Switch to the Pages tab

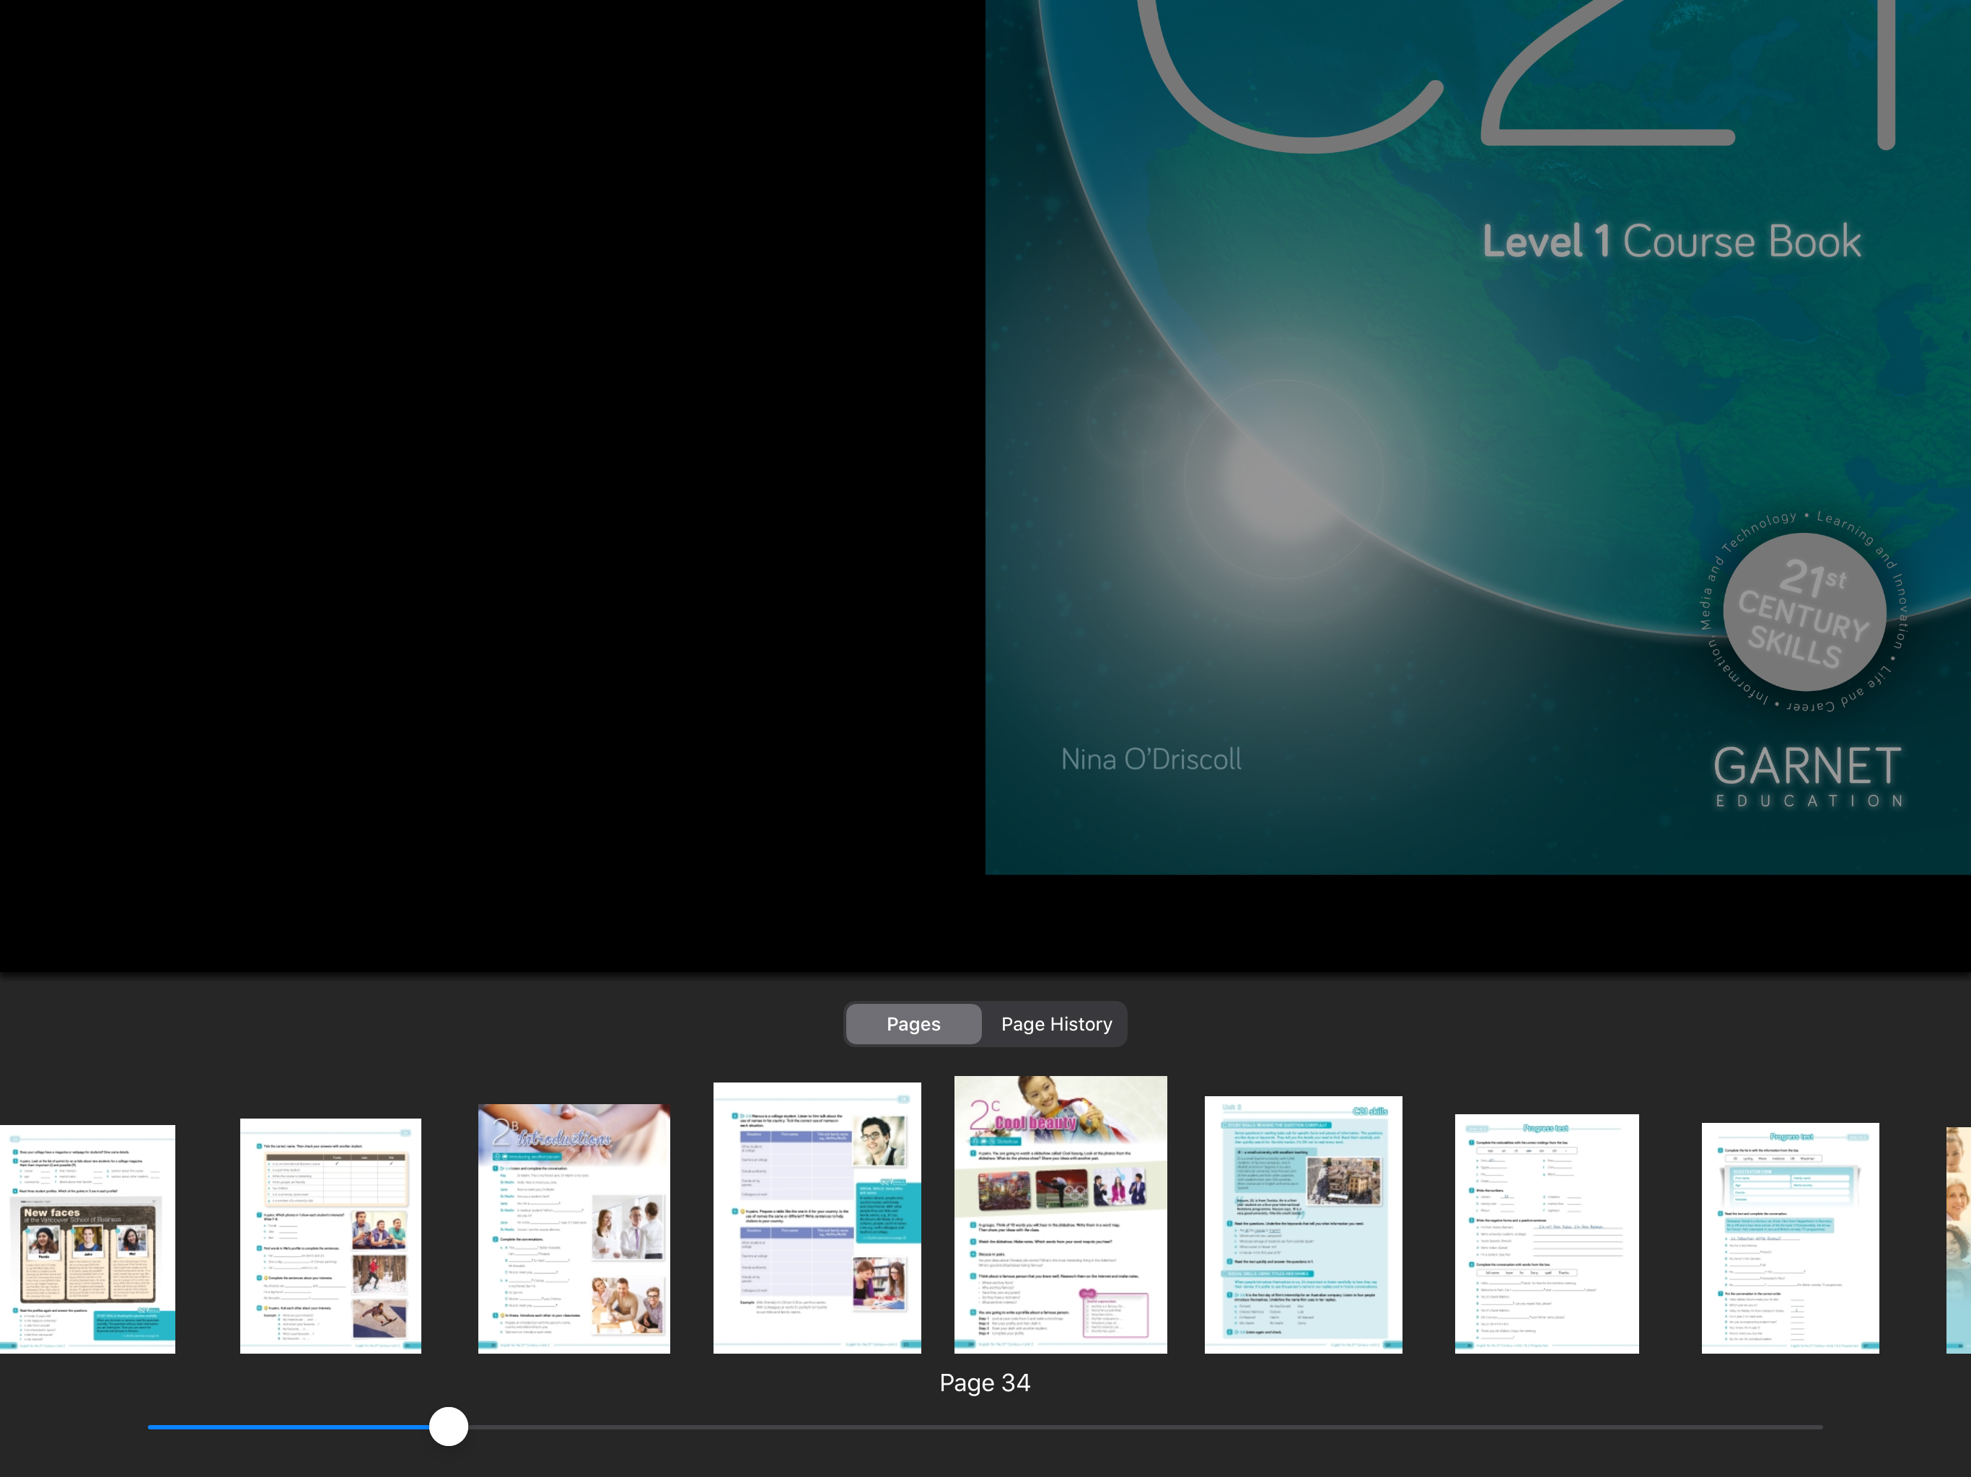pos(913,1023)
